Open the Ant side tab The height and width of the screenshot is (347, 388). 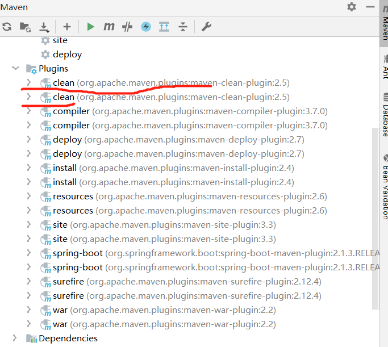tap(385, 67)
